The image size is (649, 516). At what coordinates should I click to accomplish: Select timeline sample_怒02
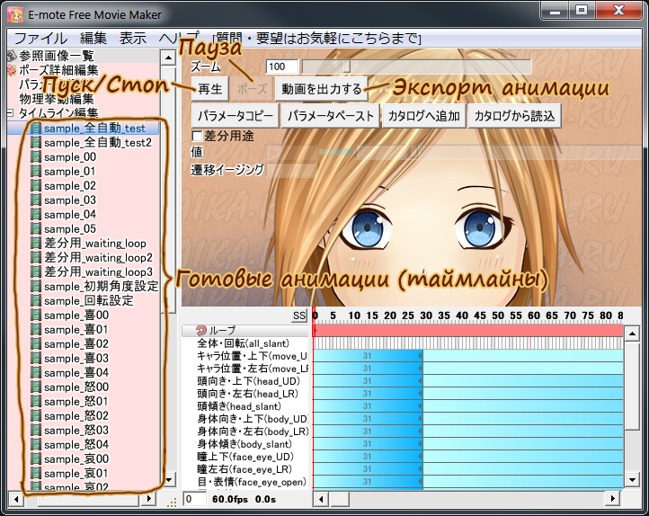[x=76, y=416]
